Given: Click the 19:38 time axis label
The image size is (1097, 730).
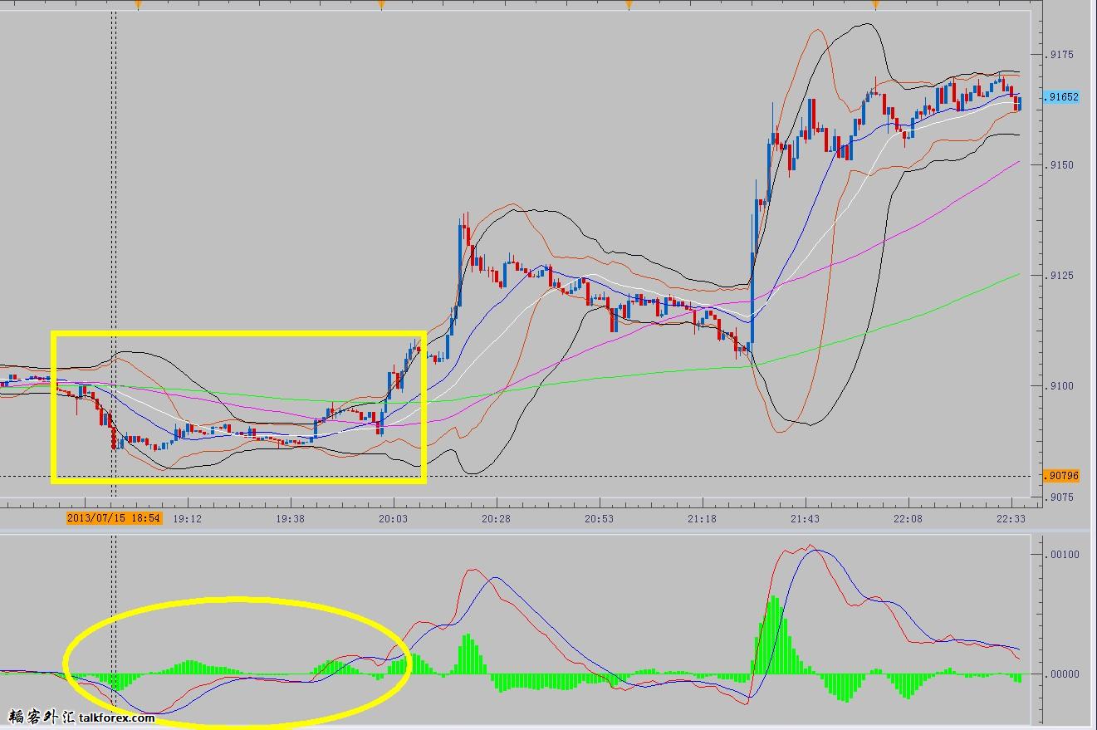Looking at the screenshot, I should [x=290, y=518].
